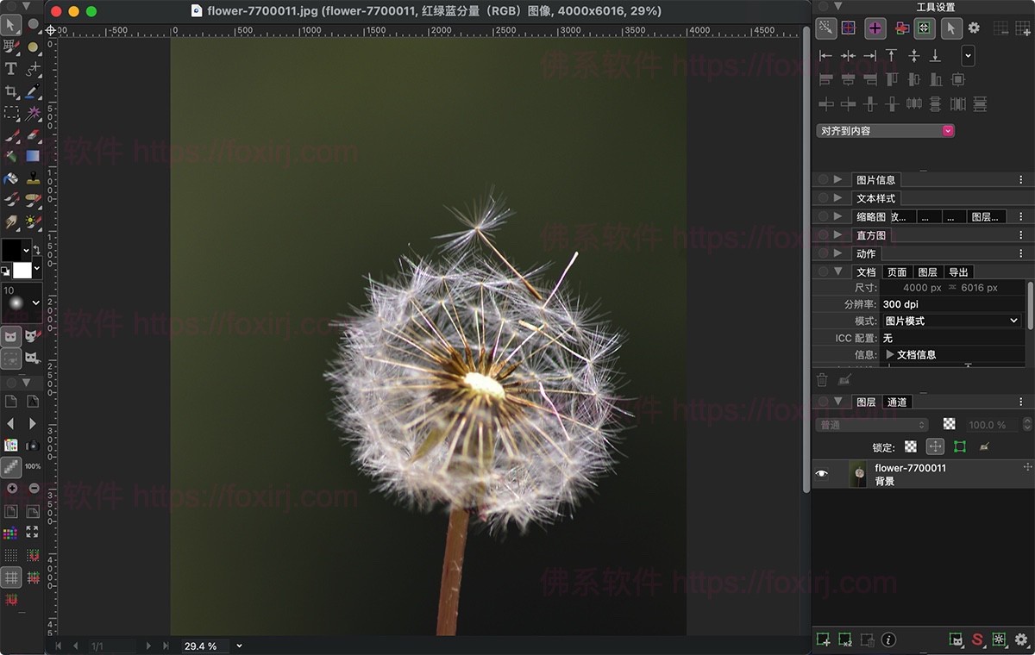The width and height of the screenshot is (1035, 655).
Task: Hide the flower-7700011 background layer
Action: coord(821,472)
